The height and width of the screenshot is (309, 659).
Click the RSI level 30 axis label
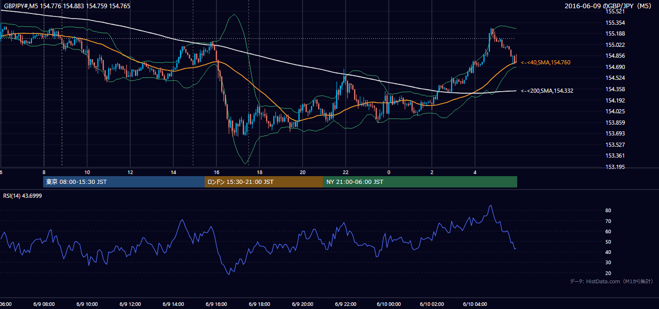pyautogui.click(x=608, y=263)
